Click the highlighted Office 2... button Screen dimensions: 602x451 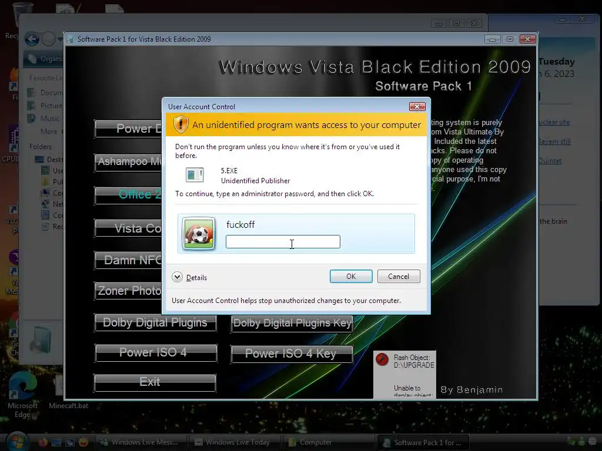128,195
